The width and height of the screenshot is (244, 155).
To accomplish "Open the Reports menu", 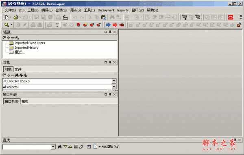I will click(x=123, y=10).
